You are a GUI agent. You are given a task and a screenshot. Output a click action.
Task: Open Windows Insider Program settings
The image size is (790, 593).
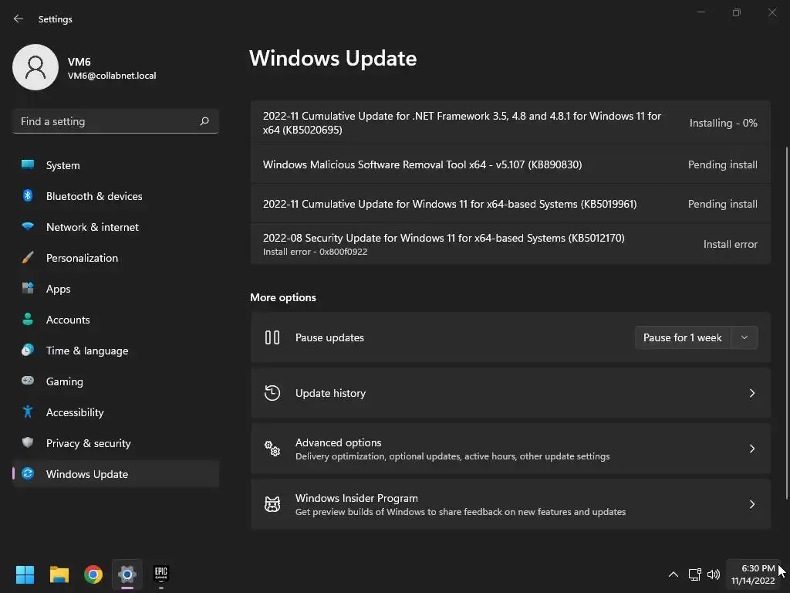(x=510, y=504)
